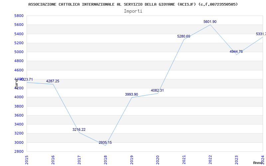Screen dimensions: 266x166
Task: Click the 5600 y-axis tick label
Action: tap(19, 25)
